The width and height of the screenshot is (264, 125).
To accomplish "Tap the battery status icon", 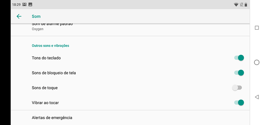I will pos(246,5).
